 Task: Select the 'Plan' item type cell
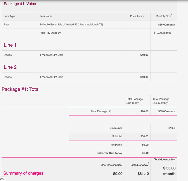[x=6, y=25]
